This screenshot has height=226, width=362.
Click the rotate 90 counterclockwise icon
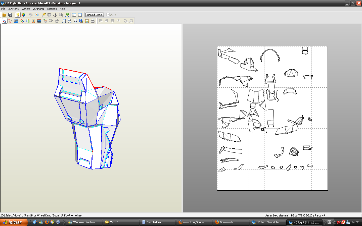(x=125, y=21)
